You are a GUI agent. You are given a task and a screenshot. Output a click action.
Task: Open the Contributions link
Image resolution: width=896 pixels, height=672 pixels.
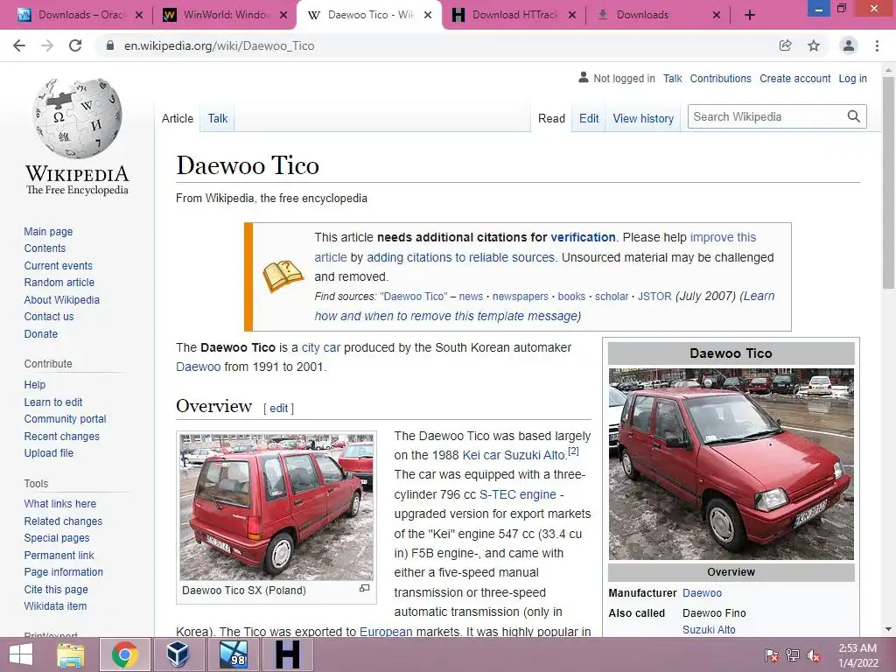click(x=720, y=78)
